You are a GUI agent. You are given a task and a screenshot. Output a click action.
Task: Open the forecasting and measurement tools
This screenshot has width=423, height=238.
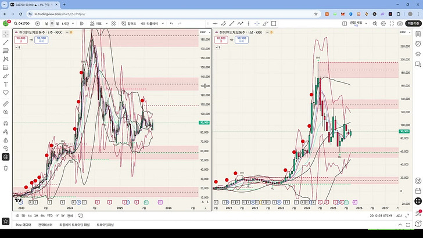click(6, 67)
